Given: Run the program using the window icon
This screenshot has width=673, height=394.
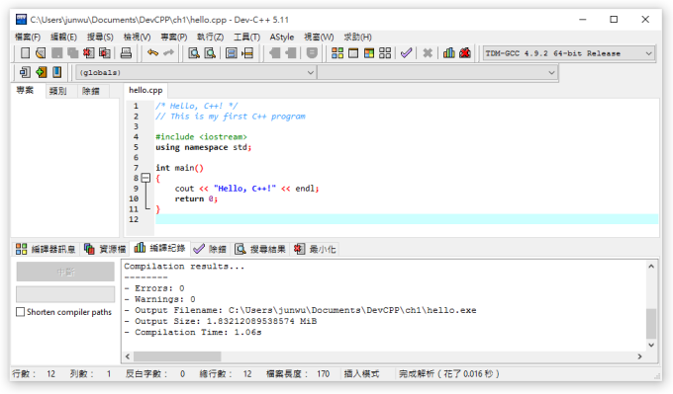Looking at the screenshot, I should [353, 53].
